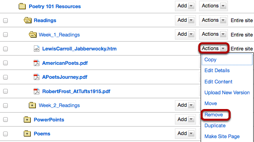254x142 pixels.
Task: Expand the Poems folder plus icon
Action: click(x=27, y=133)
